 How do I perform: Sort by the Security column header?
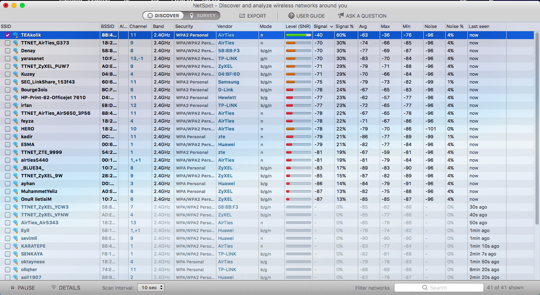(x=195, y=26)
